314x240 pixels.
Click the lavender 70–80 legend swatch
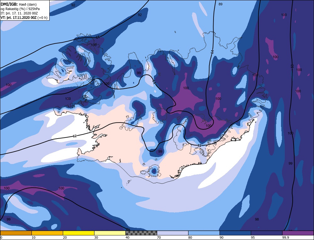coord(173,233)
